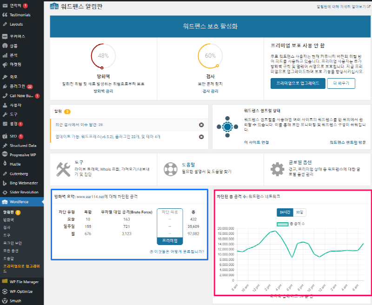Open the 도구 heading link in main panel
The height and width of the screenshot is (305, 372).
point(79,162)
